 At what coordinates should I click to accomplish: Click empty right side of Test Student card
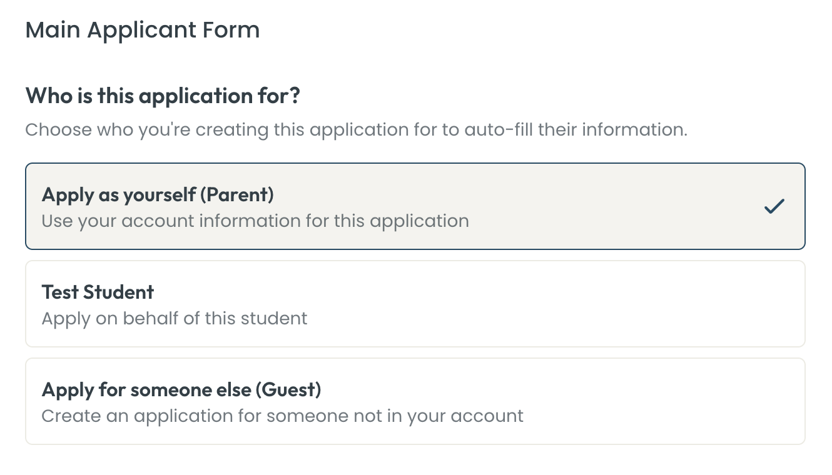tap(626, 304)
